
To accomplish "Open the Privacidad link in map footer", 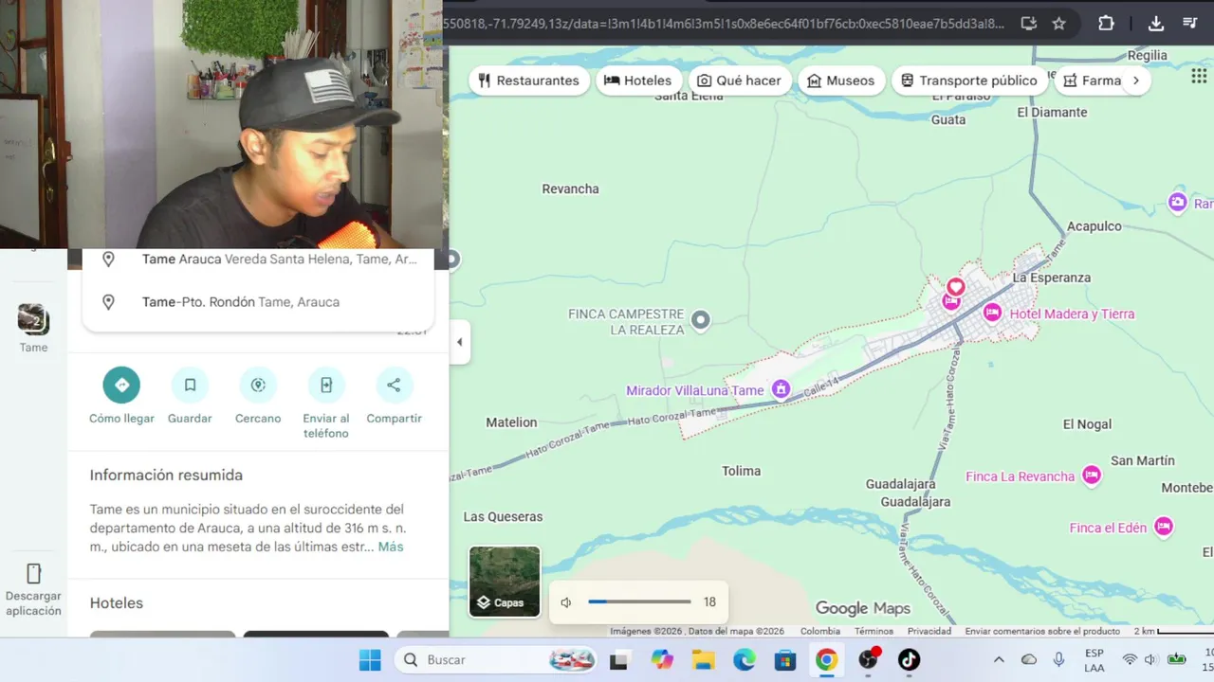I will pos(929,631).
